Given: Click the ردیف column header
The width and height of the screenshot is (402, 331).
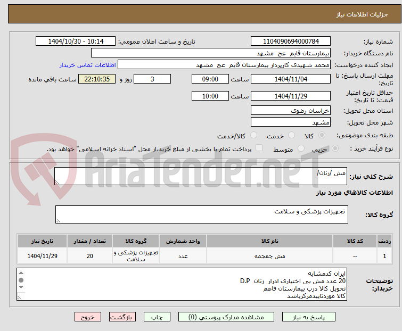Looking at the screenshot, I should click(384, 241).
